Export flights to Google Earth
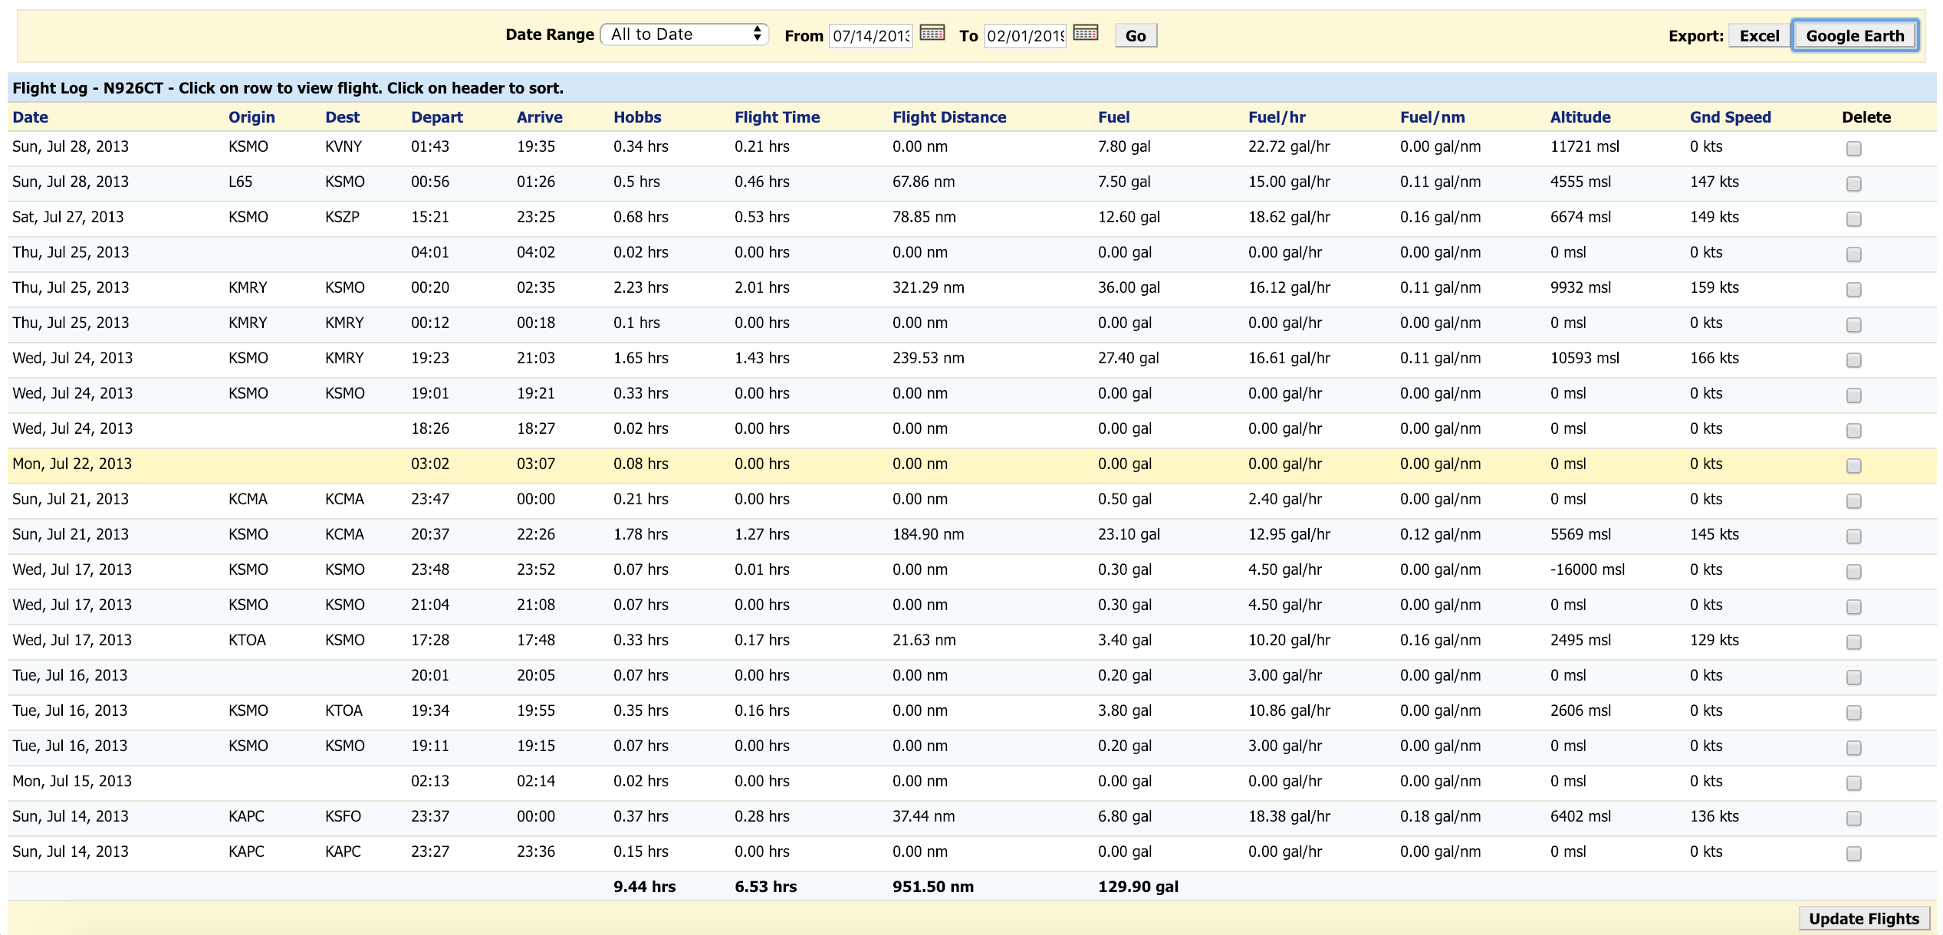Viewport: 1943px width, 935px height. [x=1854, y=36]
